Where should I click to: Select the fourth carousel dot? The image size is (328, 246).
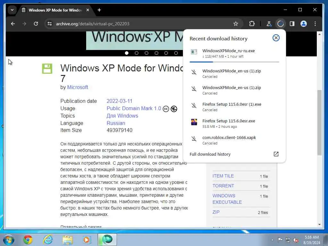(x=156, y=53)
